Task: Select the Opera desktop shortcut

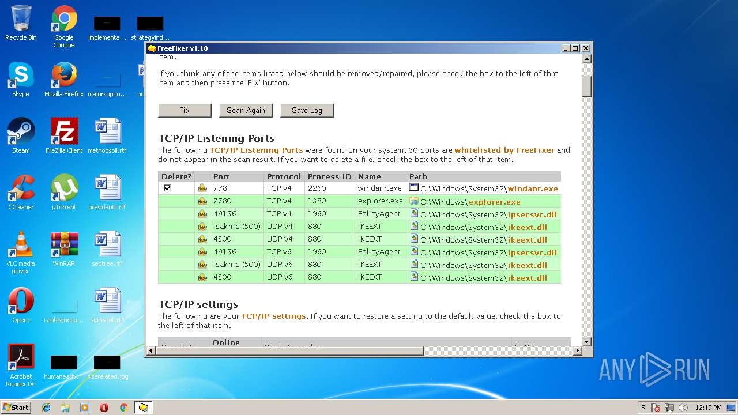Action: [21, 305]
